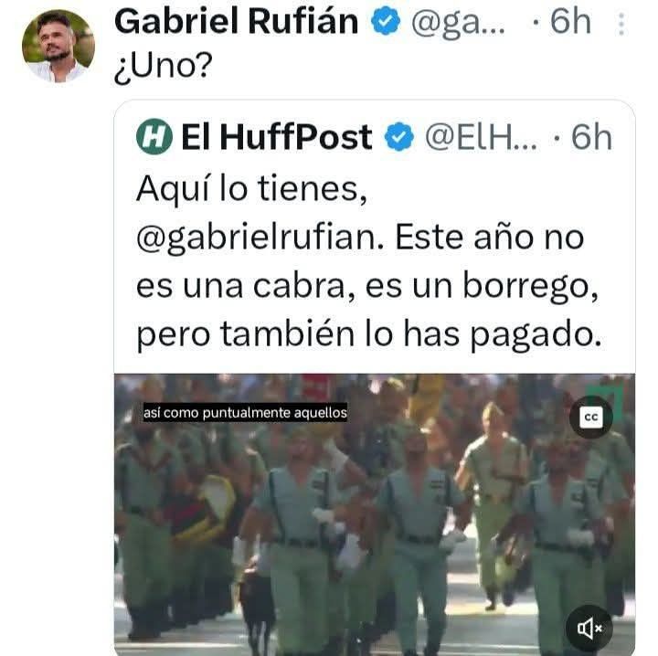Click the green El HuffPost logo avatar
Screen dimensions: 658x656
(x=154, y=137)
